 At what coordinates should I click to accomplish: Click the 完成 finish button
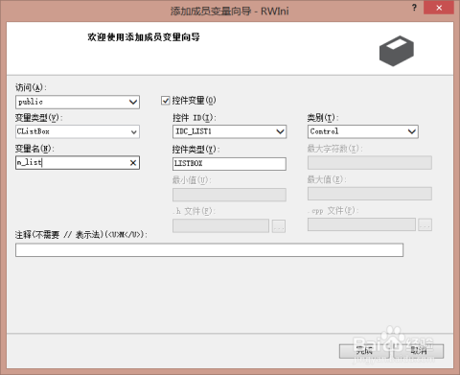tap(364, 351)
